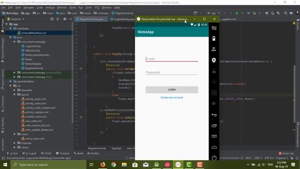Image resolution: width=300 pixels, height=169 pixels.
Task: Open Android project view dropdown
Action: coord(16,19)
